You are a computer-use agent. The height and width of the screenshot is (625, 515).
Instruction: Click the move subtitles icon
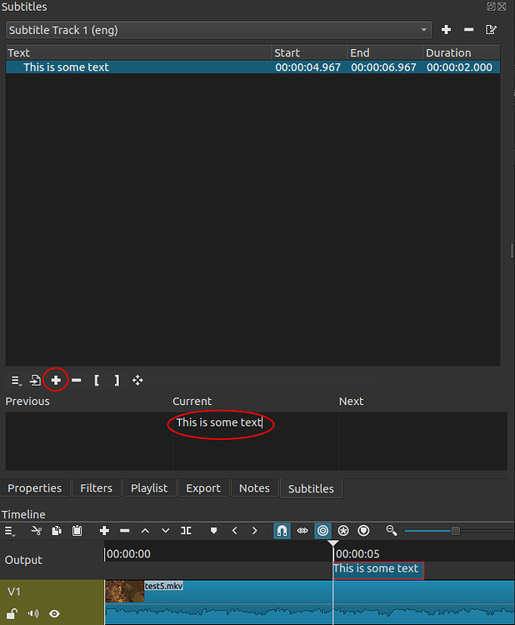point(137,380)
